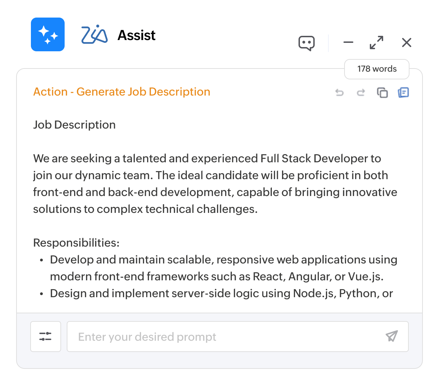Screen dimensions: 439x385
Task: Open the prompt settings sliders button
Action: tap(46, 337)
